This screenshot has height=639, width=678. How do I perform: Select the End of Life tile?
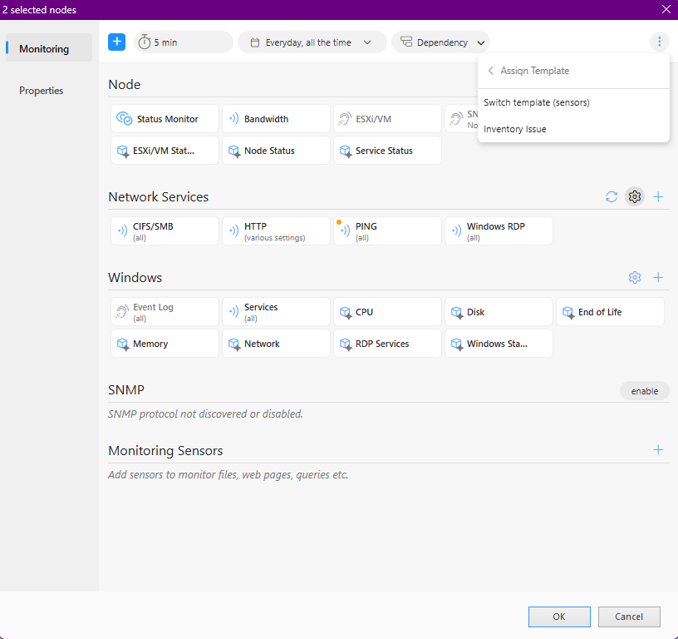(610, 312)
